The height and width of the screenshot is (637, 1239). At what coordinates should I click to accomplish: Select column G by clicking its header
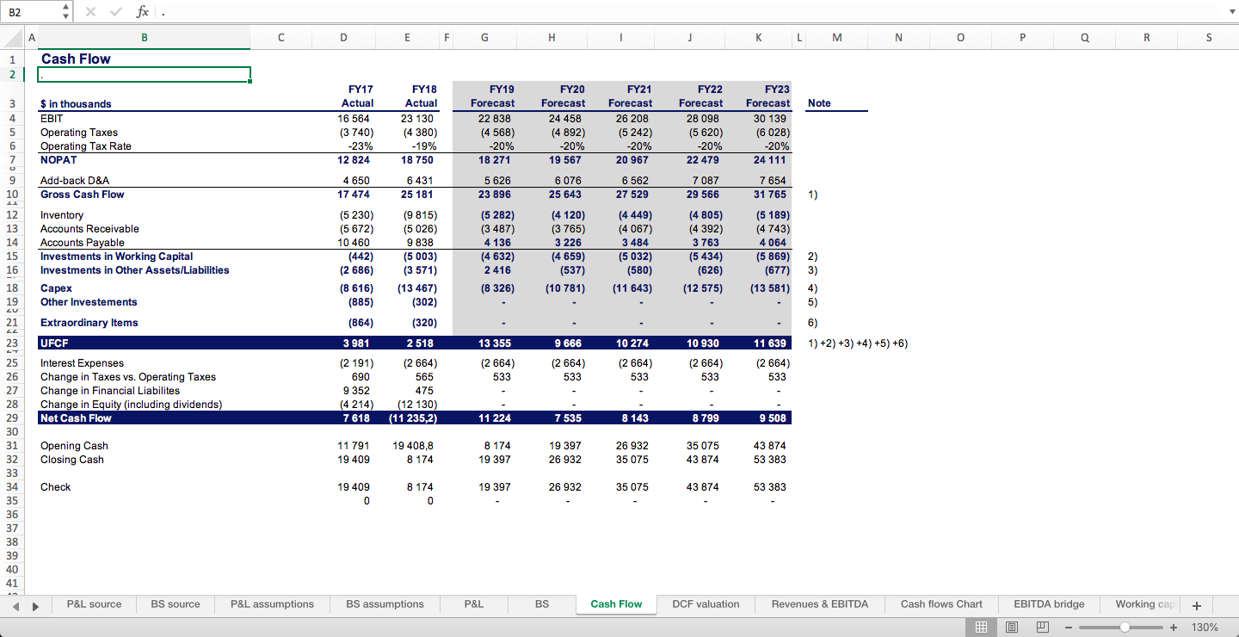484,37
